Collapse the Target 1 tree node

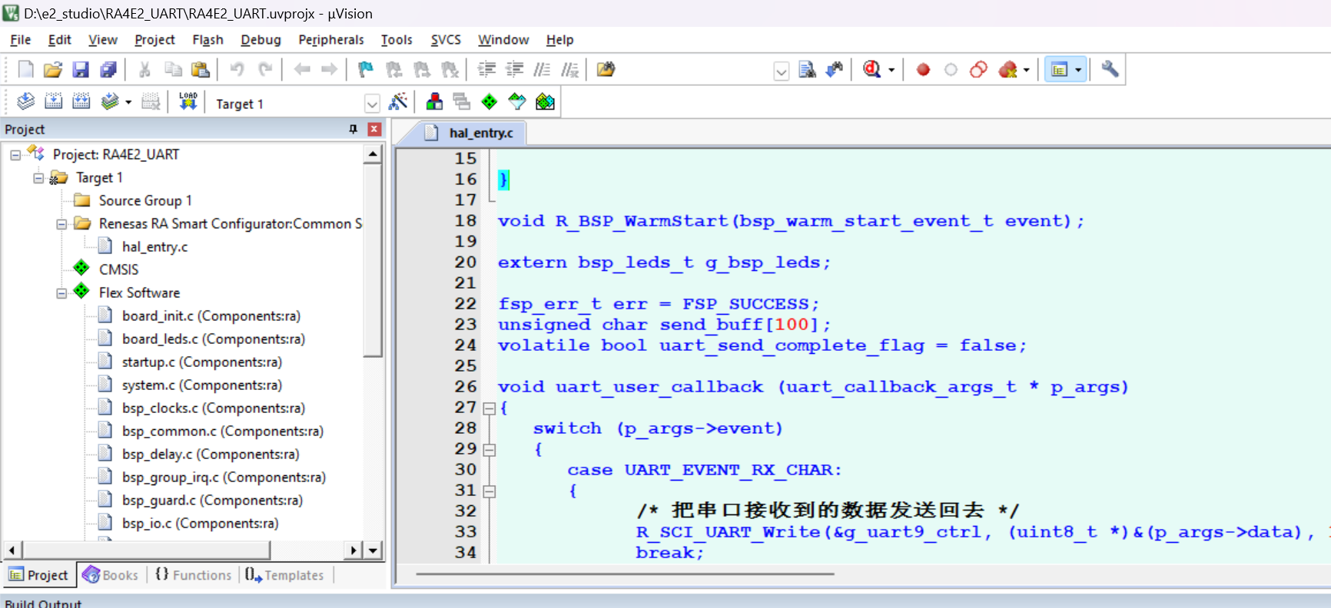pos(38,178)
